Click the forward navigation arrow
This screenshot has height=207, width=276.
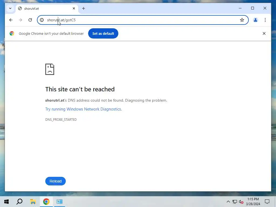(x=20, y=20)
